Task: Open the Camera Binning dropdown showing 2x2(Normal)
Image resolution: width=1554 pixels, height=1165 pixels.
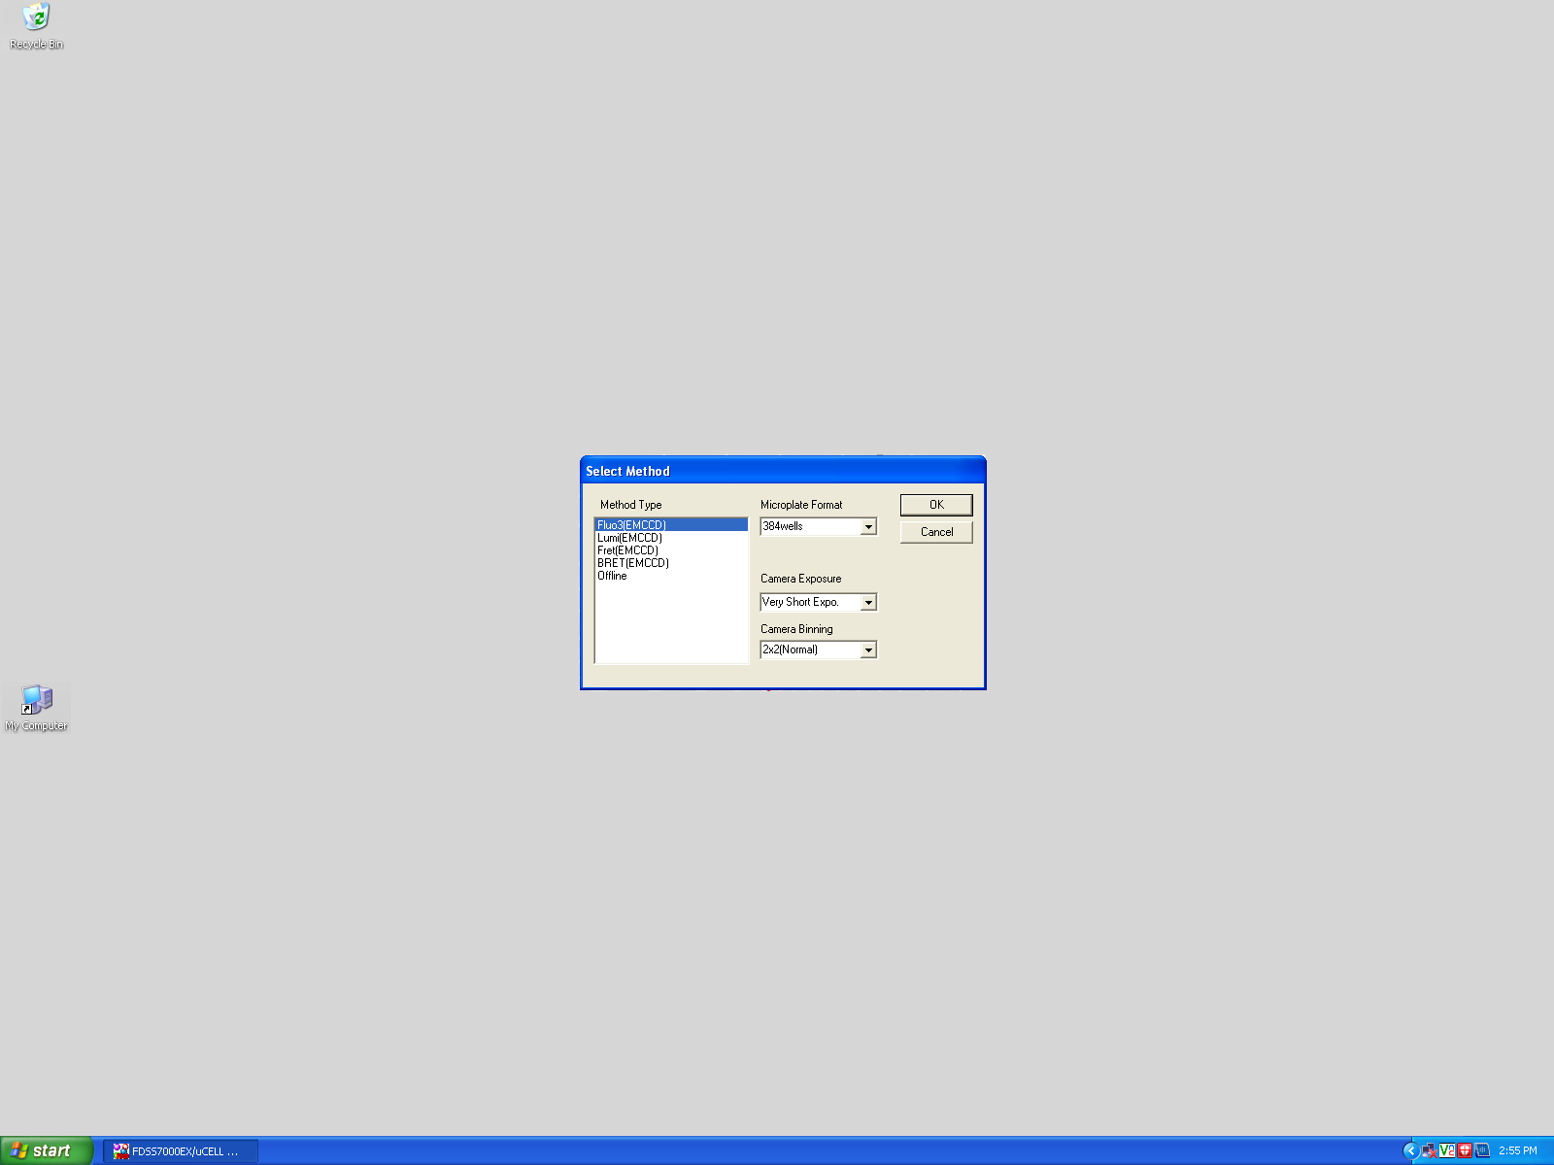Action: [819, 649]
